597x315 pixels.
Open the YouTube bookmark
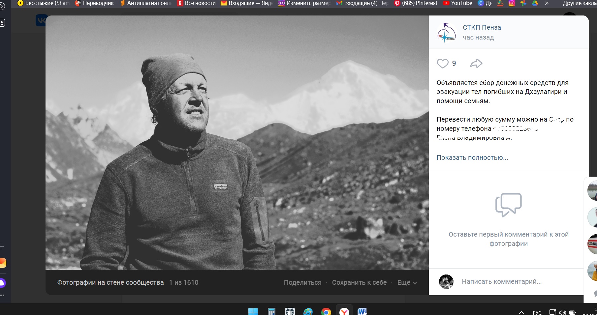458,3
